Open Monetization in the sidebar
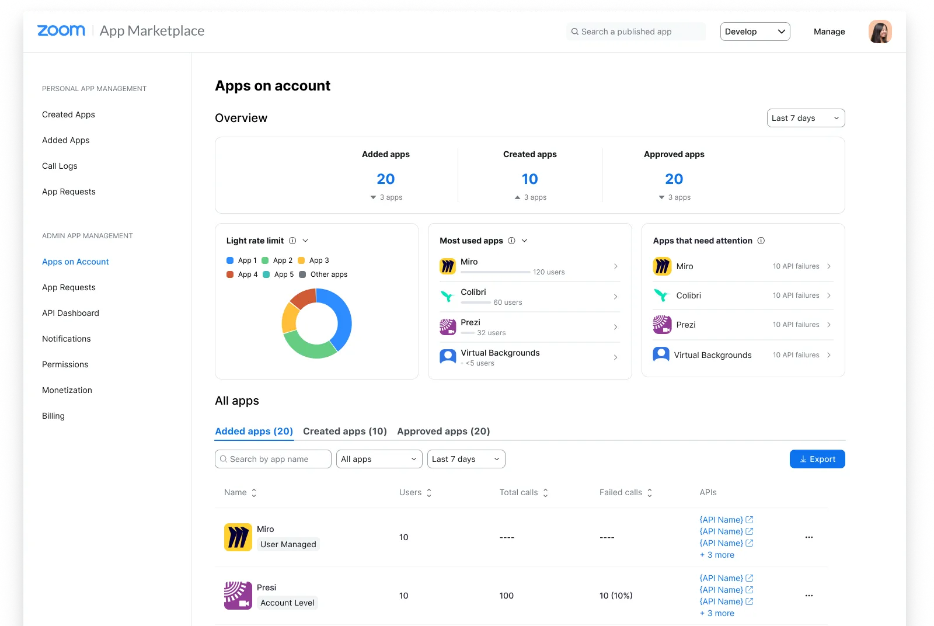Viewport: 934px width, 626px height. [x=67, y=390]
